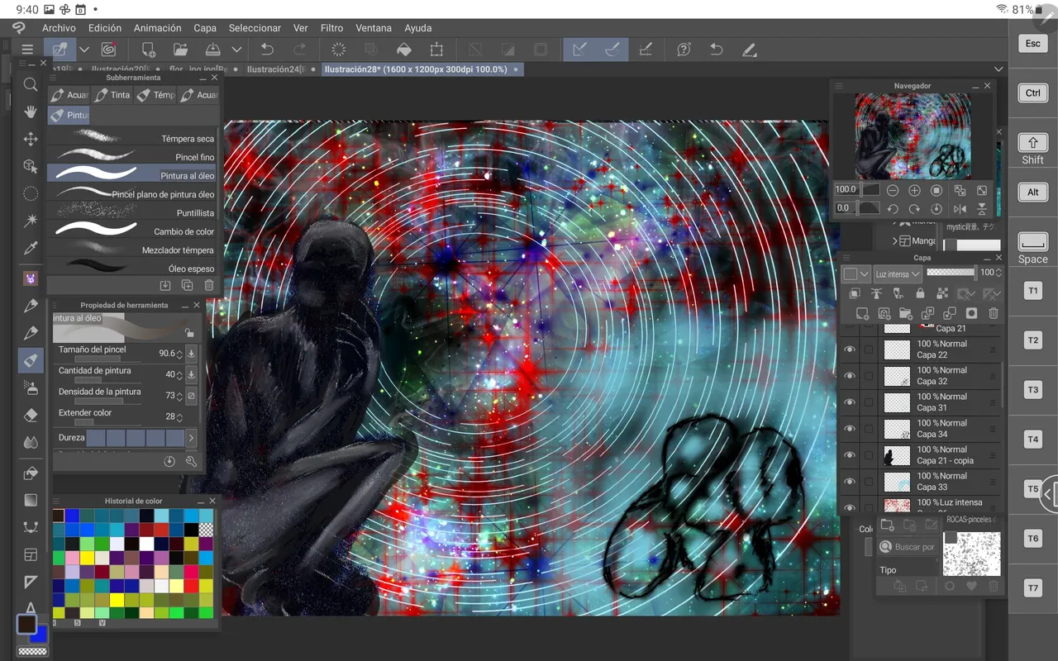Click the Save icon in command bar
The height and width of the screenshot is (661, 1058).
(213, 50)
